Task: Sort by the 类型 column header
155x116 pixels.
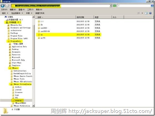Action: click(x=103, y=17)
